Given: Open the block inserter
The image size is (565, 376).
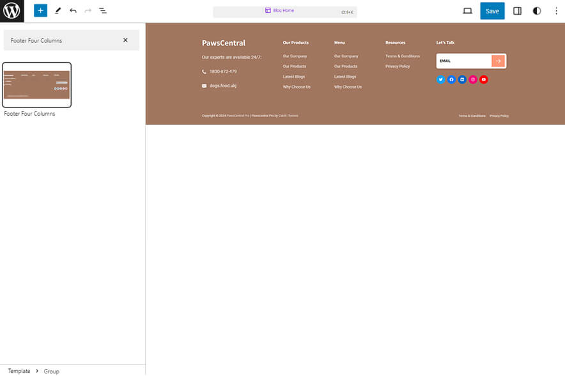Looking at the screenshot, I should tap(40, 11).
